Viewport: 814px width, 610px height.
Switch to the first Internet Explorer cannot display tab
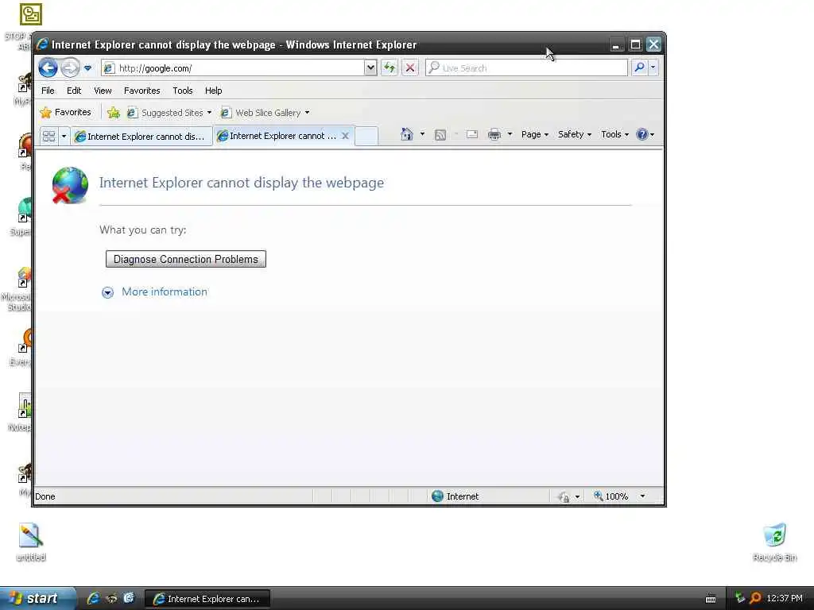click(x=141, y=137)
